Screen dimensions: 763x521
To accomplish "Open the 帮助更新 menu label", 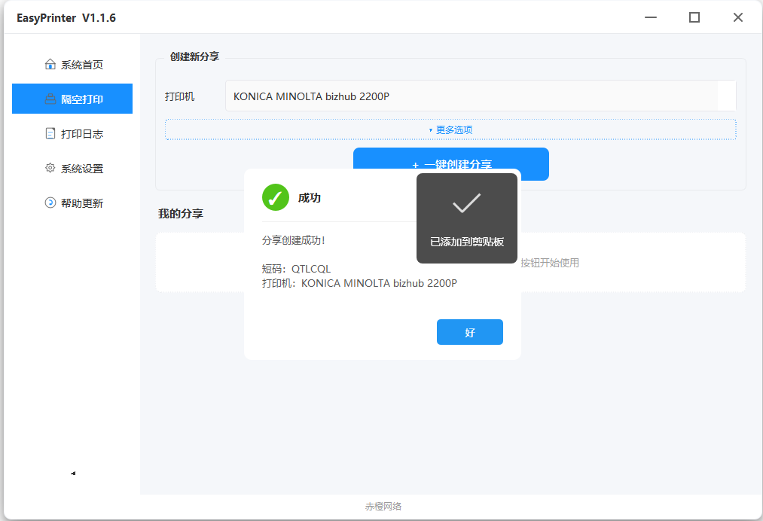I will (82, 203).
